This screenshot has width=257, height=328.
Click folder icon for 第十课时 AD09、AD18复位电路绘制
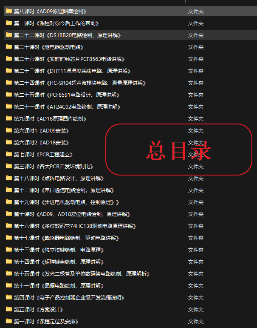(x=9, y=214)
